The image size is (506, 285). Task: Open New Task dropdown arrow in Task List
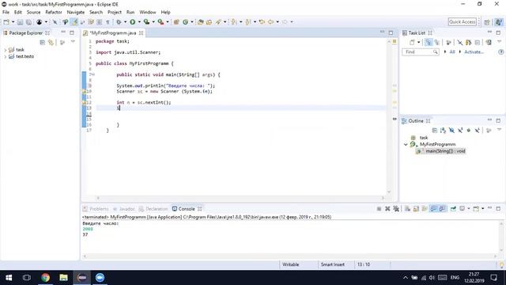(418, 42)
